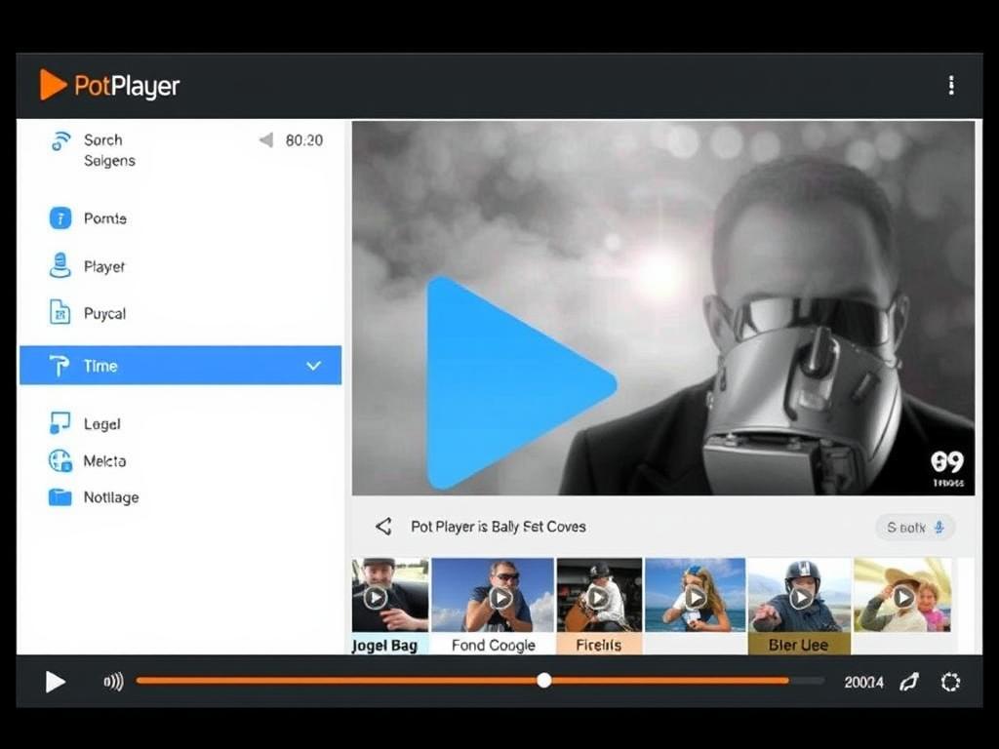
Task: Click the Puycal document icon
Action: (x=60, y=313)
